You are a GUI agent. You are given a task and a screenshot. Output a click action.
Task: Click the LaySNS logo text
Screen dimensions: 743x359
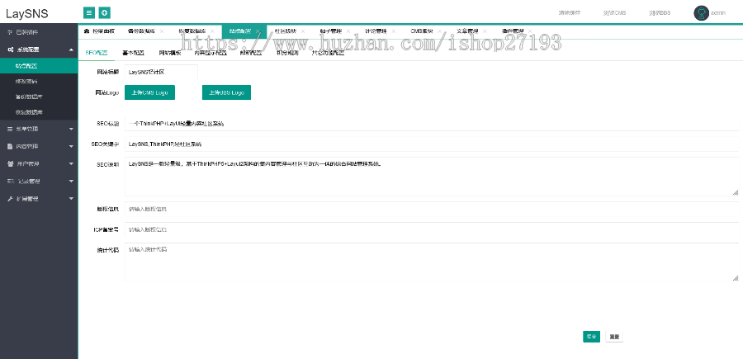pos(27,14)
